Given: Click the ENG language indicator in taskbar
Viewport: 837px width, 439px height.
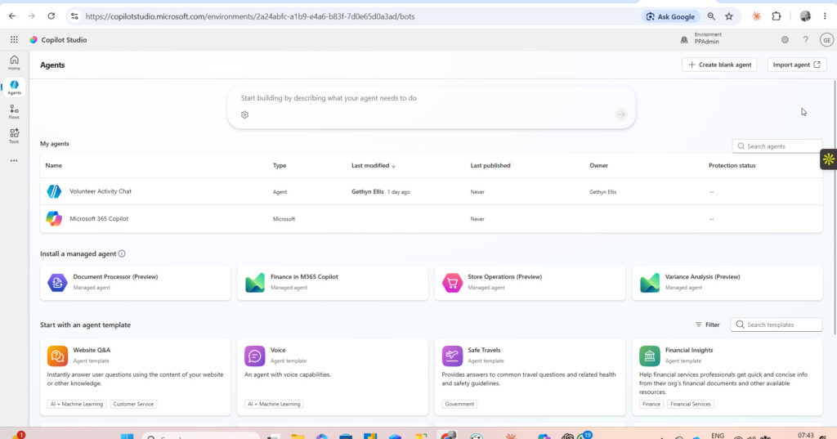Looking at the screenshot, I should coord(718,435).
